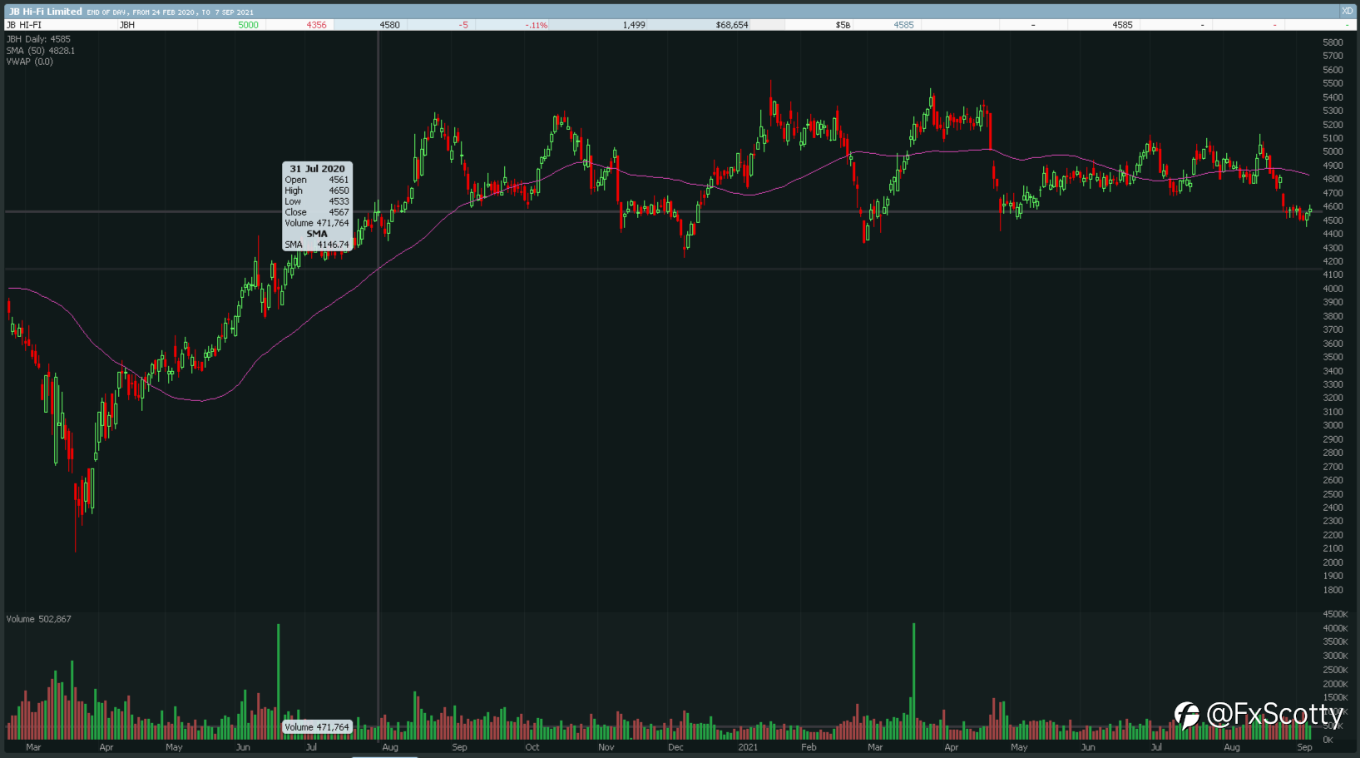The width and height of the screenshot is (1360, 758).
Task: Select the Open 4561 row in the tooltip
Action: [x=317, y=180]
